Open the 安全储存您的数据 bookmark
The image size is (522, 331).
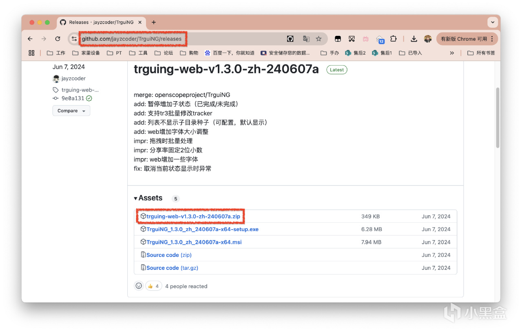pyautogui.click(x=285, y=53)
